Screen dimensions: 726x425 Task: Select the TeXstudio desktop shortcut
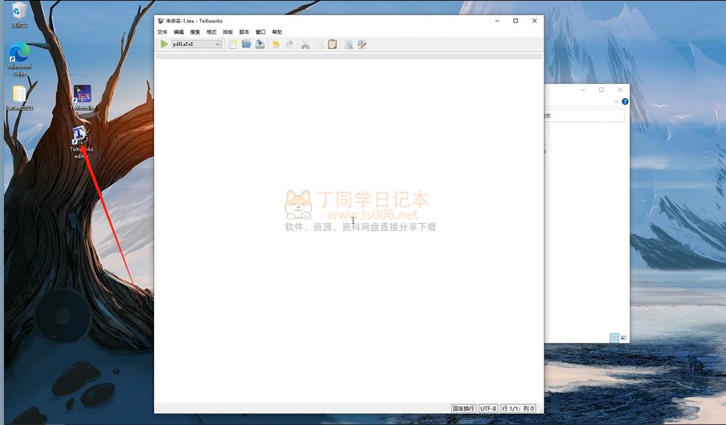pyautogui.click(x=82, y=98)
